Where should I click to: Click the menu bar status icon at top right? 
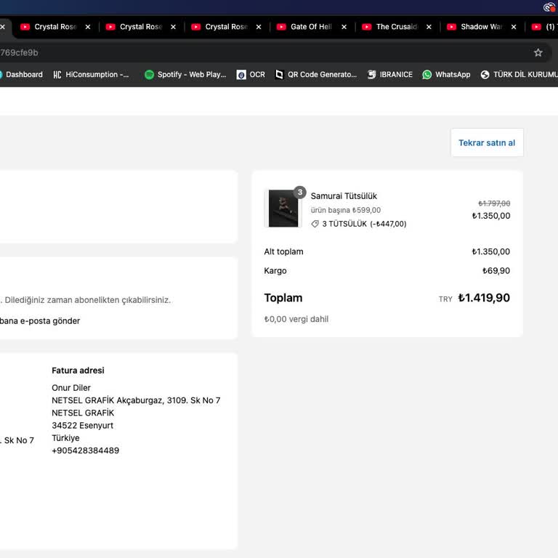point(549,7)
